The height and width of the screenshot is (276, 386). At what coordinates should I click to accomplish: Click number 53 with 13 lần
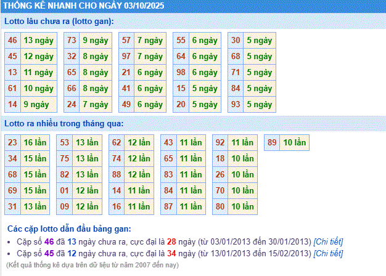coord(64,142)
